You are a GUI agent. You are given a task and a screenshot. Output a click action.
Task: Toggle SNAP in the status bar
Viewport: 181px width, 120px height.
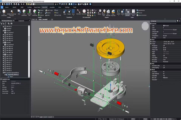coord(126,119)
